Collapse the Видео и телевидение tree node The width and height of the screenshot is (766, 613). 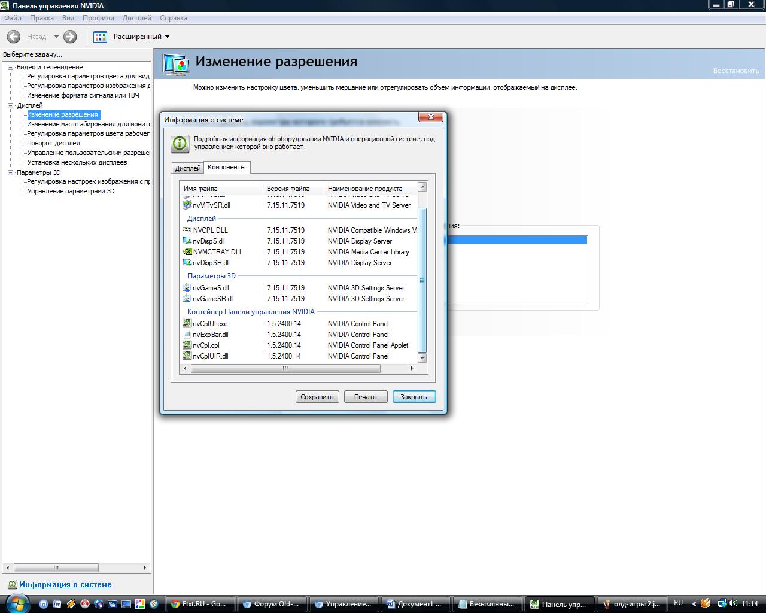point(10,67)
